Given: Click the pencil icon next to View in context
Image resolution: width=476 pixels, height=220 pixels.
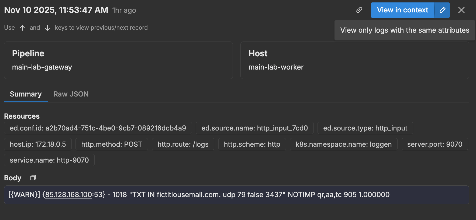Looking at the screenshot, I should [442, 10].
